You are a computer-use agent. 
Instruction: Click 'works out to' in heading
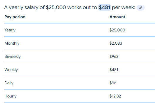(82, 7)
